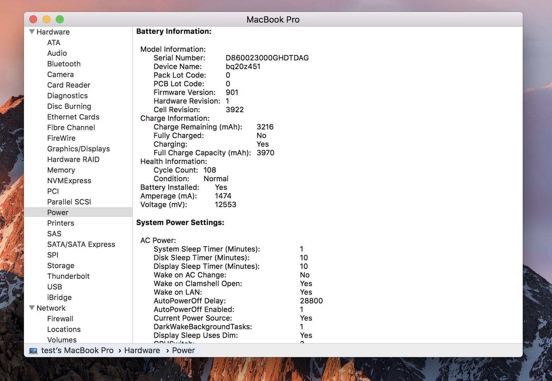Click the MacBook Pro window title

[273, 19]
